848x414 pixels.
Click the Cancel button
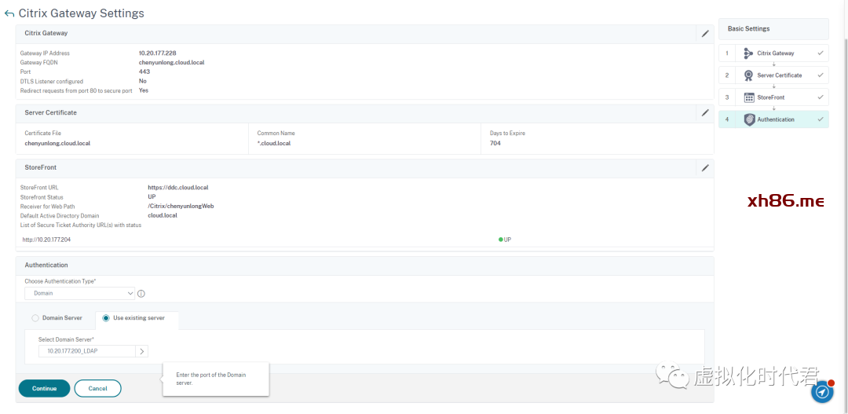(98, 389)
